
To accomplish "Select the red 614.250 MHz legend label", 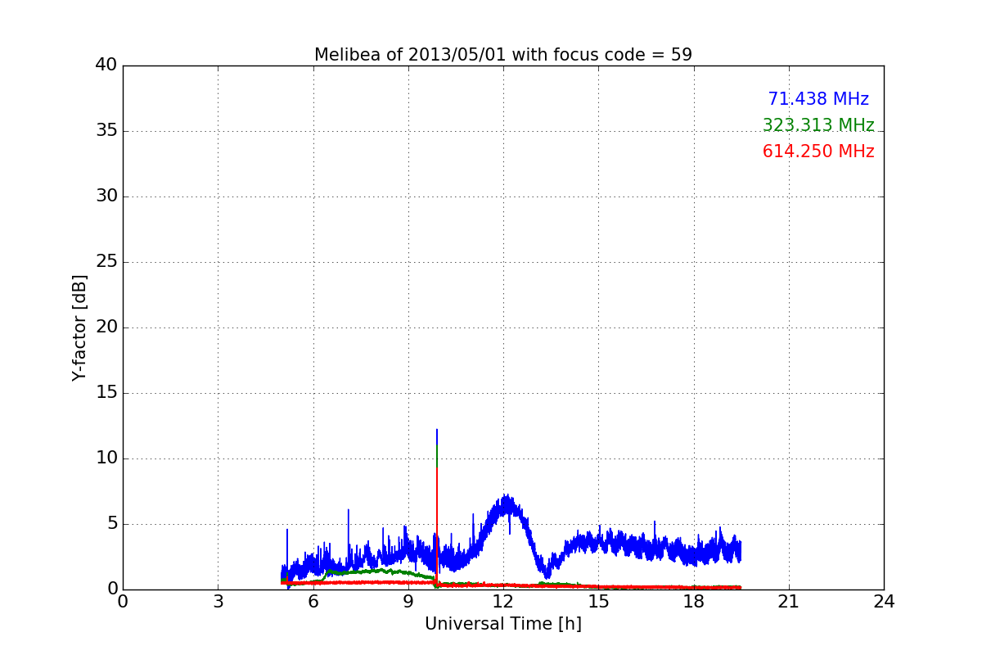I will point(818,151).
